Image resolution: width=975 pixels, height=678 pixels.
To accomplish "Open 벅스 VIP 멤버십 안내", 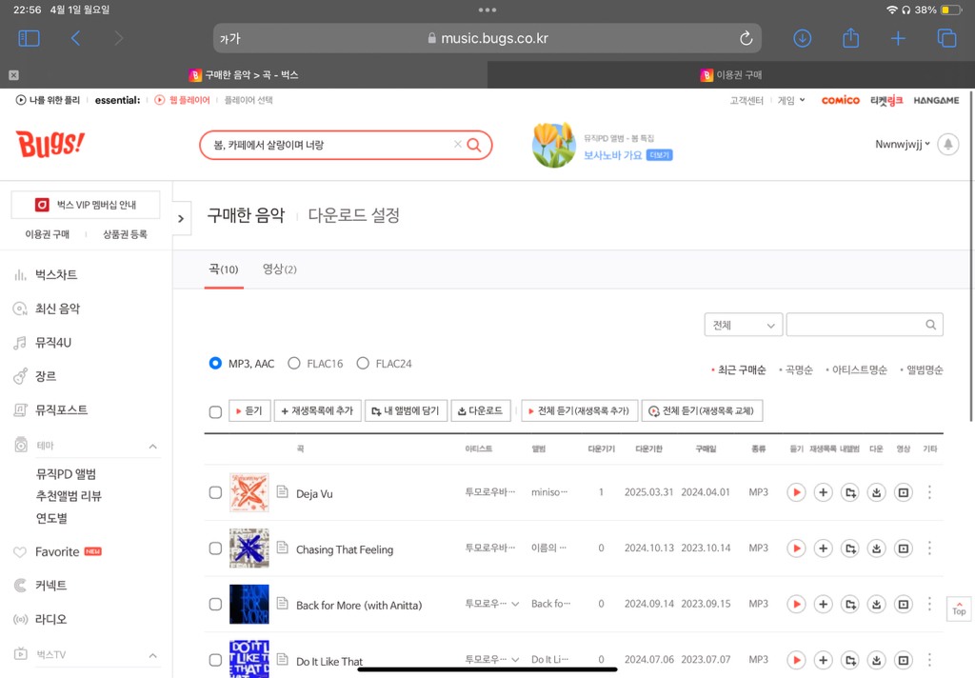I will [x=86, y=205].
